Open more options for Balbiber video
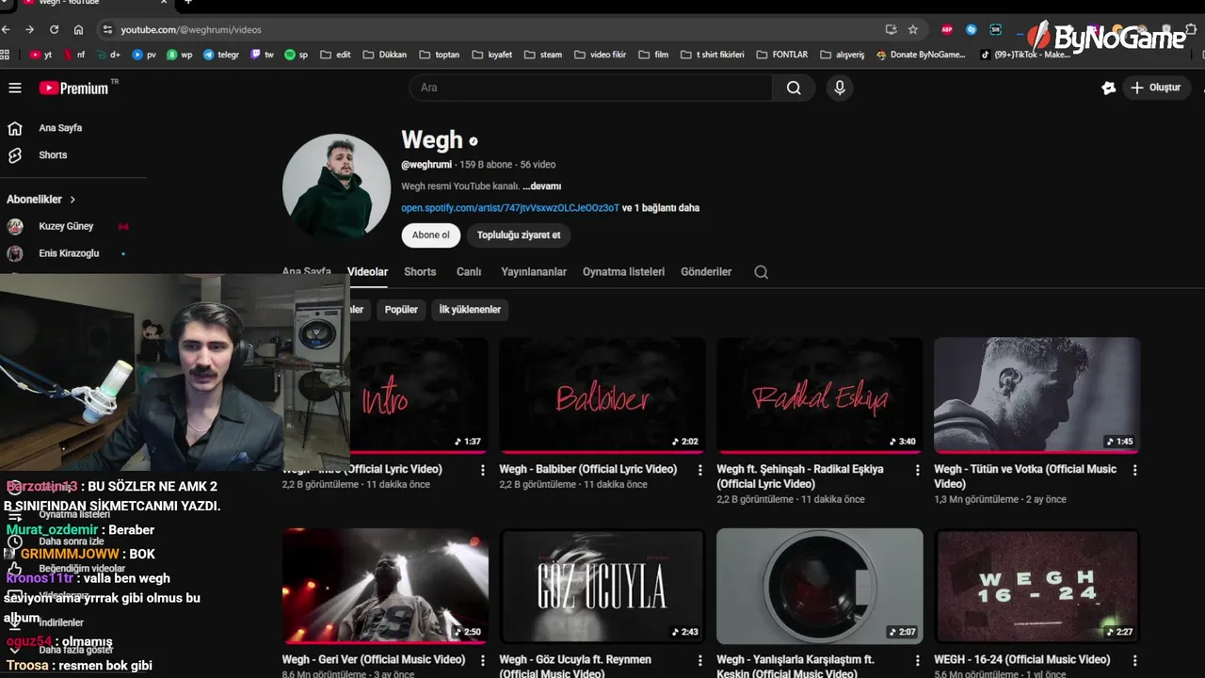 pyautogui.click(x=700, y=470)
